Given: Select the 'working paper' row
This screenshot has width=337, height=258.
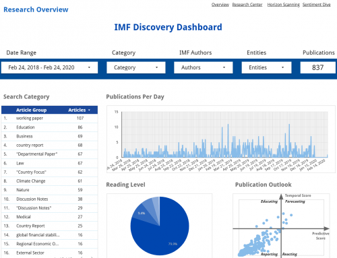Looking at the screenshot, I should (49, 119).
